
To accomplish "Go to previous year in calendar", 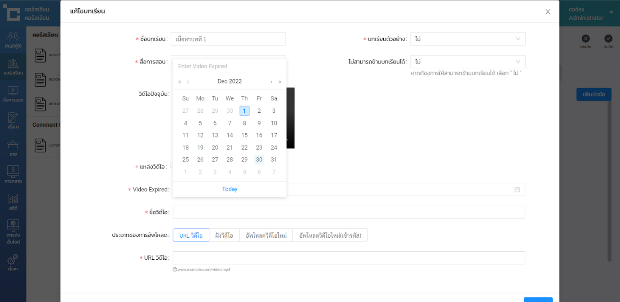I will tap(180, 81).
